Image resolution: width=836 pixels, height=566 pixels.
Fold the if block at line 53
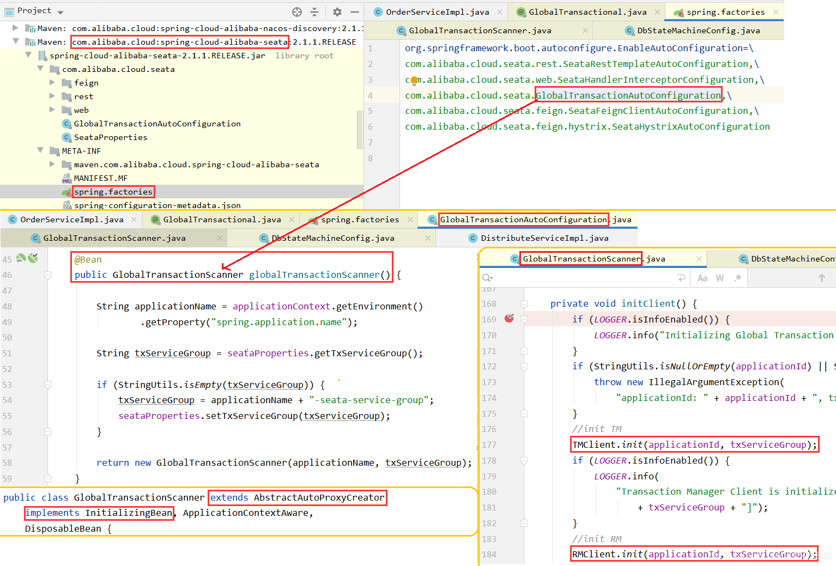[x=48, y=385]
